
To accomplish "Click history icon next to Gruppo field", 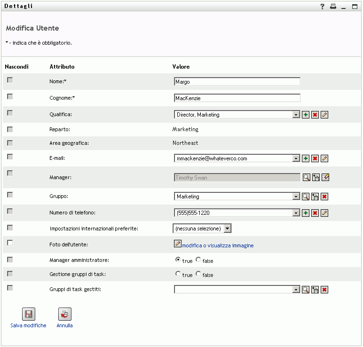I will tap(315, 197).
